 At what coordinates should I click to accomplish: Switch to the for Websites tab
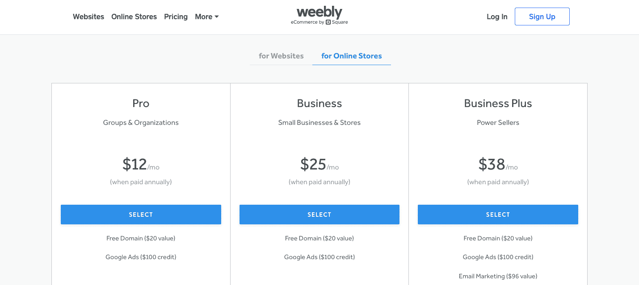tap(281, 56)
